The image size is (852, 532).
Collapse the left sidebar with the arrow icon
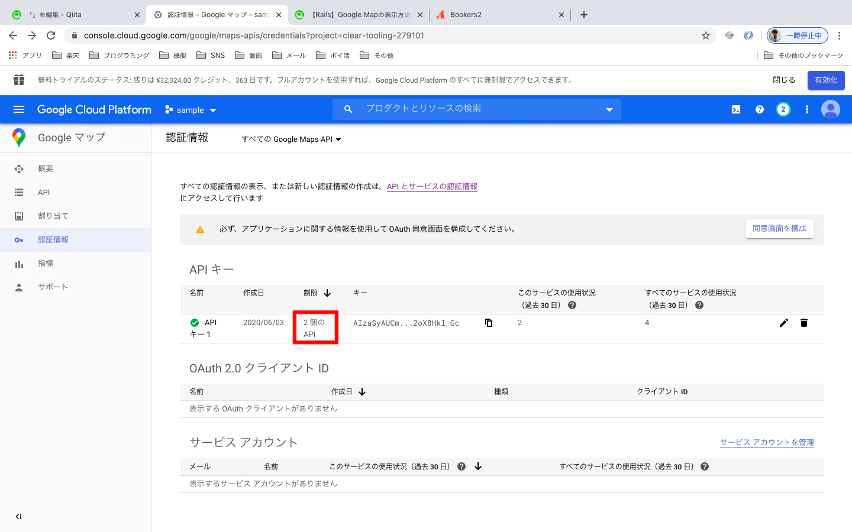pyautogui.click(x=18, y=517)
